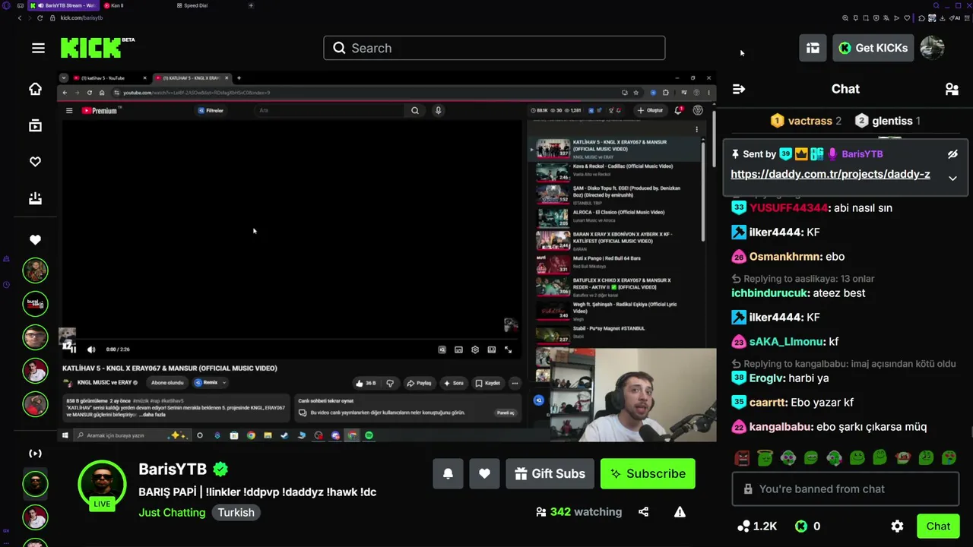The image size is (973, 547).
Task: Open the user profile avatar menu
Action: [932, 48]
